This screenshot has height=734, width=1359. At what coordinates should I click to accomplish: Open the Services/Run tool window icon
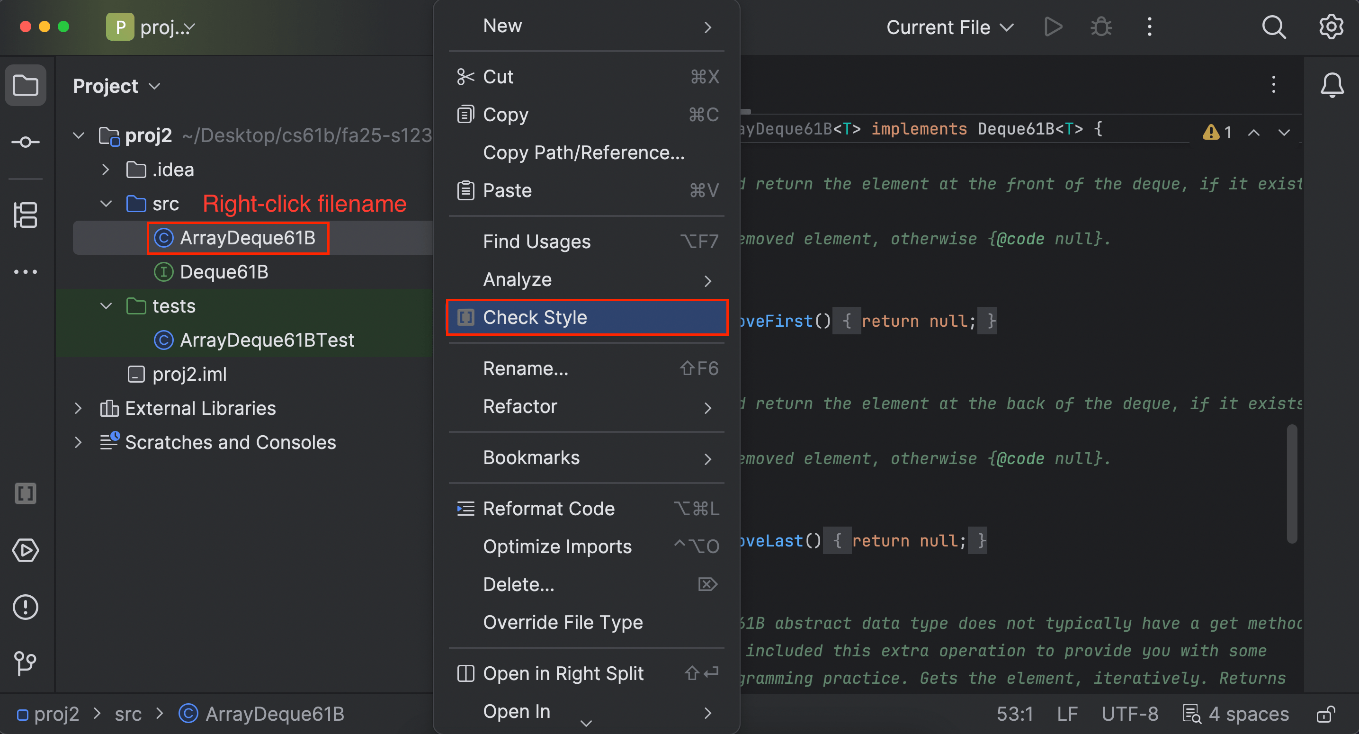tap(25, 550)
